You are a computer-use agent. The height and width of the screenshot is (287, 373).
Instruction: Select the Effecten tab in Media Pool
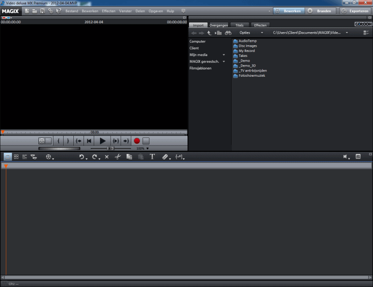point(260,25)
